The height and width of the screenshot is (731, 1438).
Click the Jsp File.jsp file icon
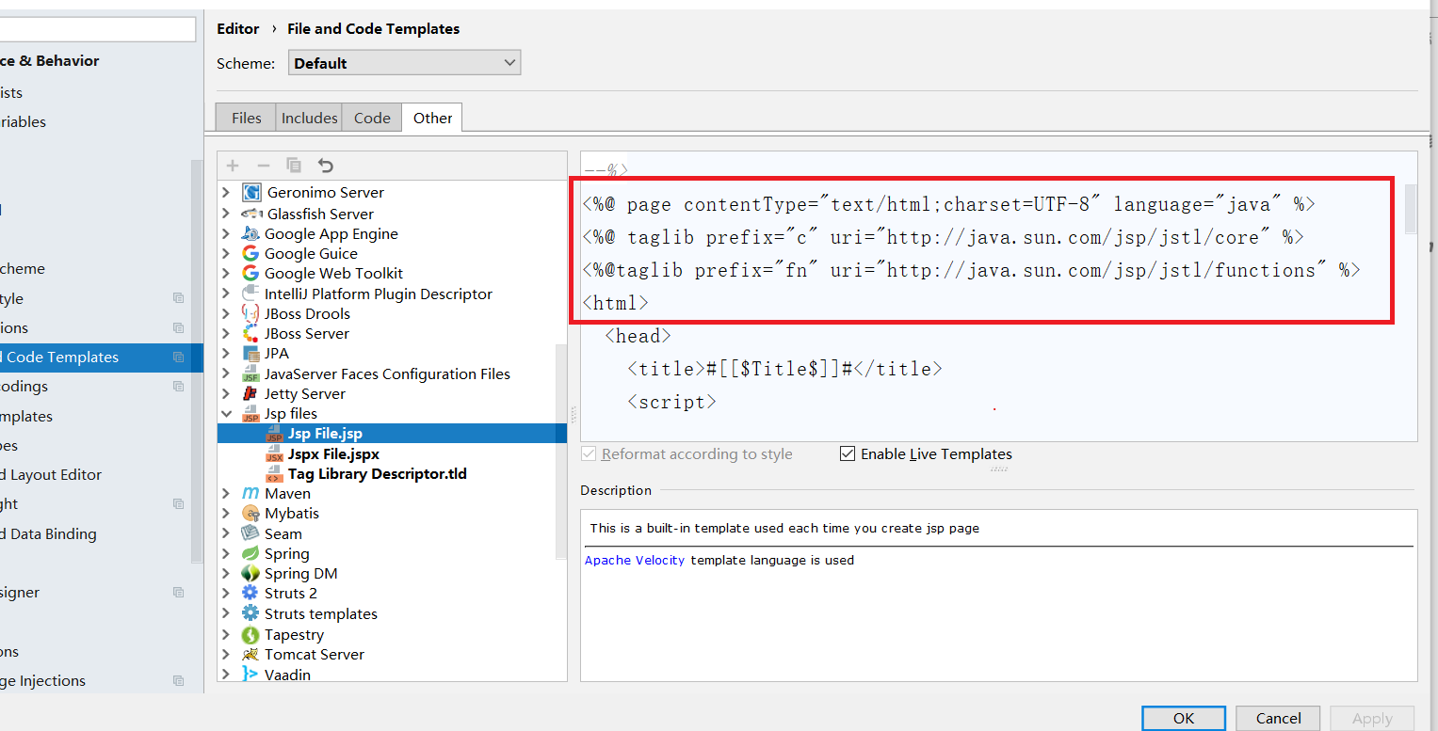point(274,434)
